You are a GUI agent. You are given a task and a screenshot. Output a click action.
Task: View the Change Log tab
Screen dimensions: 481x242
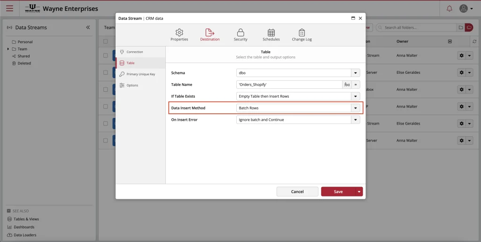302,35
